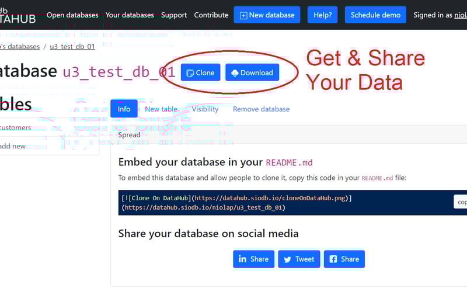Click the clone icon beside Clone

click(x=190, y=73)
